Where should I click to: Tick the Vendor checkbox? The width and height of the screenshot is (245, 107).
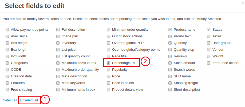coord(209,50)
